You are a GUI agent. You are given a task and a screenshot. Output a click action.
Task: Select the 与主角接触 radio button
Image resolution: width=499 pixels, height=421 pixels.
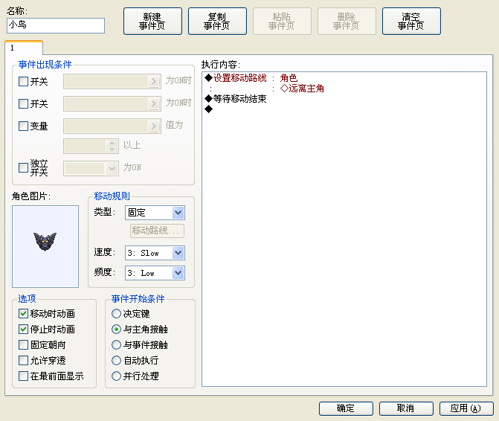point(116,329)
